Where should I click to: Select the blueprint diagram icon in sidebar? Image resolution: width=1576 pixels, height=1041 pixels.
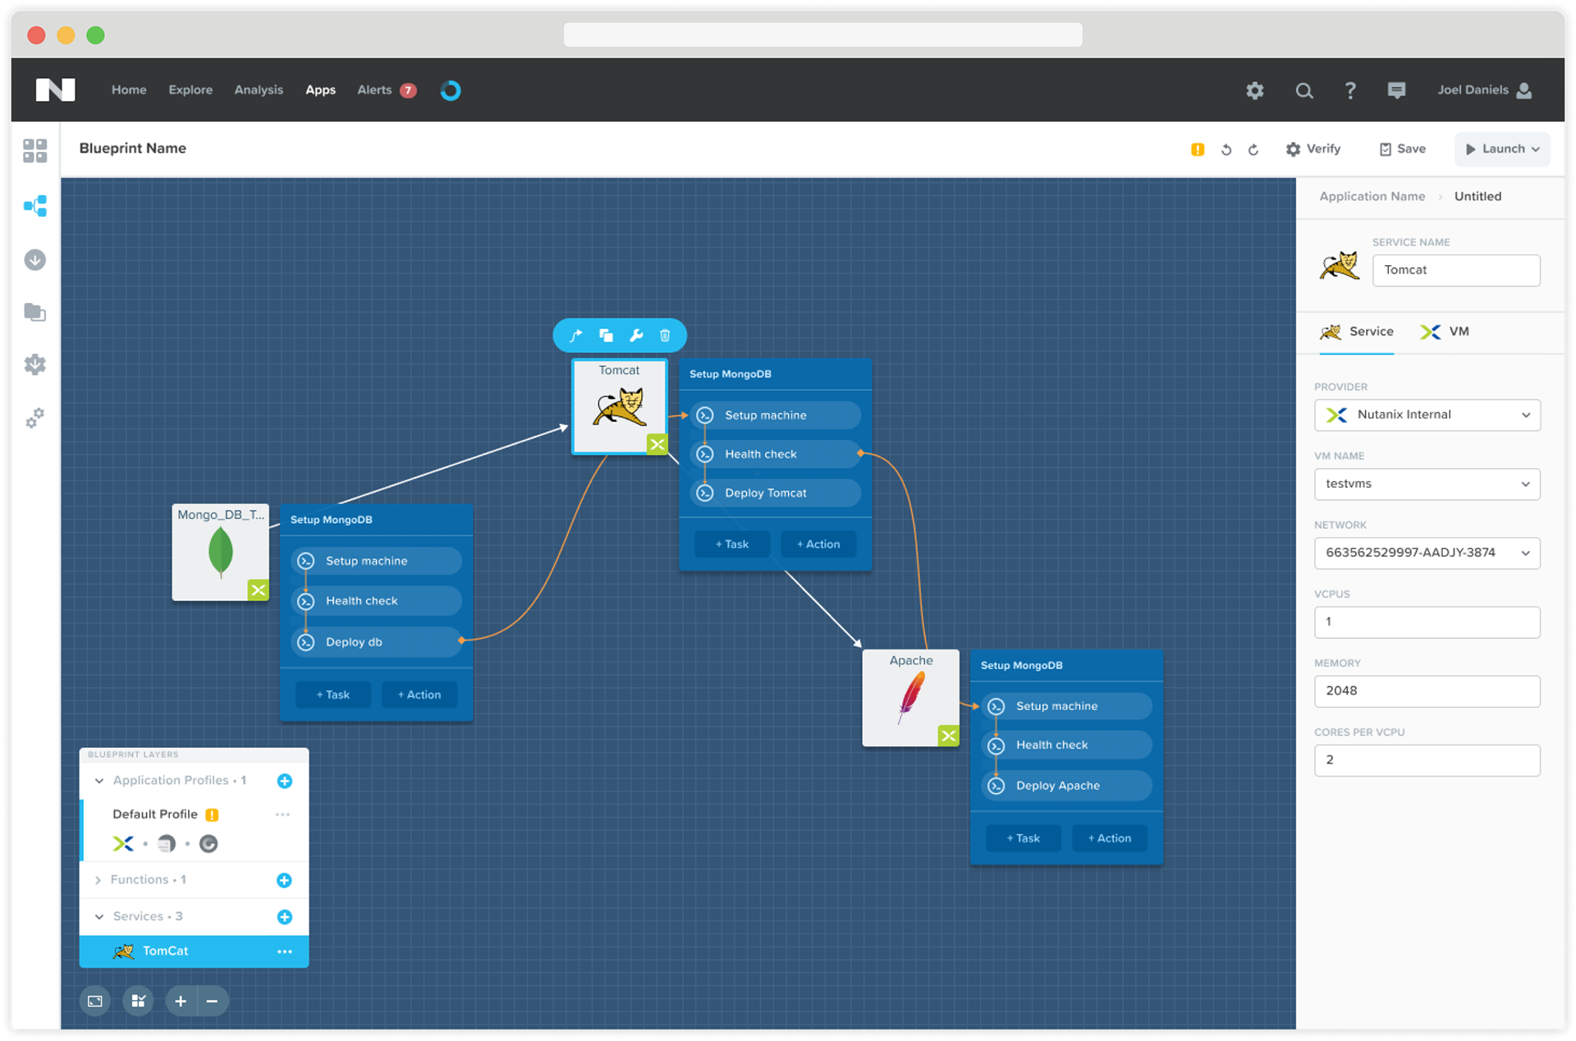pos(34,205)
